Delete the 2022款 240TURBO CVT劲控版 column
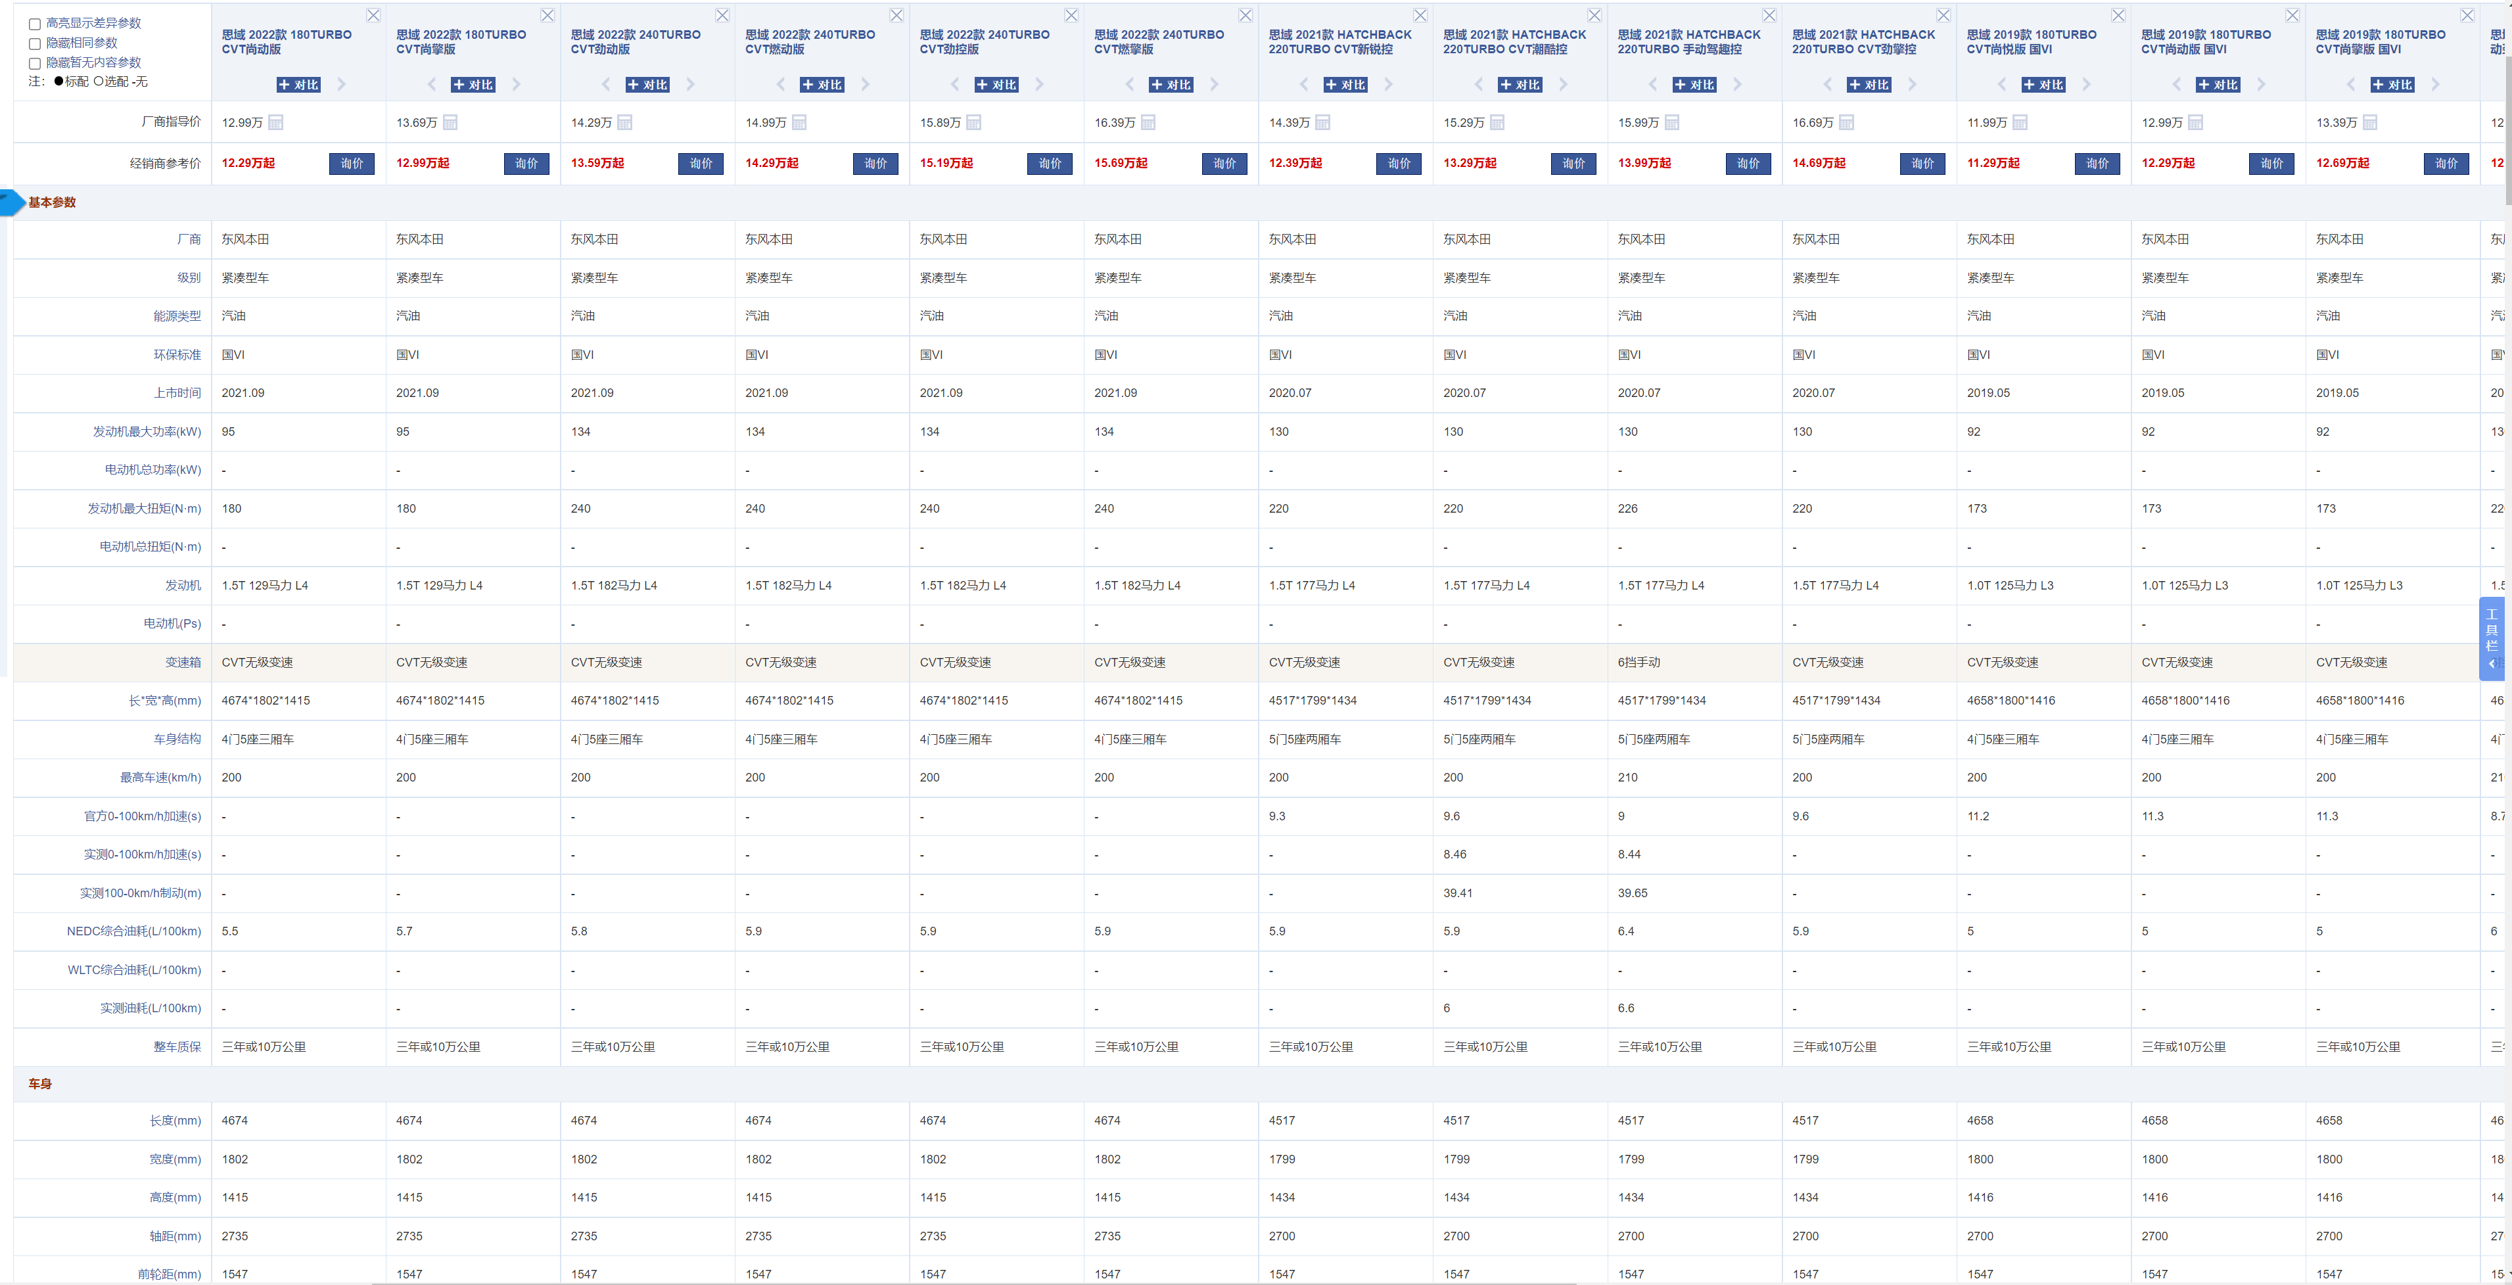 1072,16
